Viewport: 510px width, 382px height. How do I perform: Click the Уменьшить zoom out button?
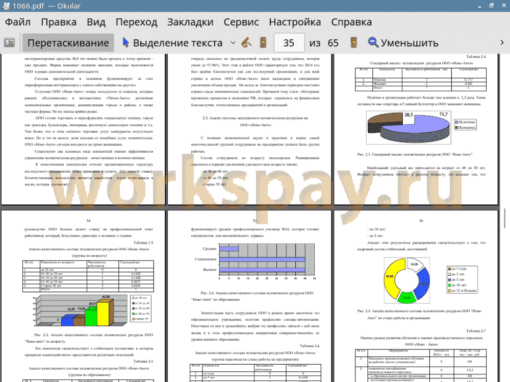[x=403, y=43]
